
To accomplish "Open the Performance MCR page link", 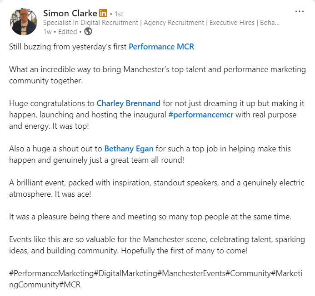I will point(161,47).
